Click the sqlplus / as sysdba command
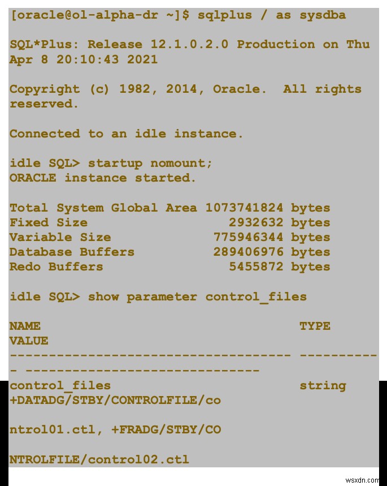The height and width of the screenshot is (486, 387). point(272,15)
